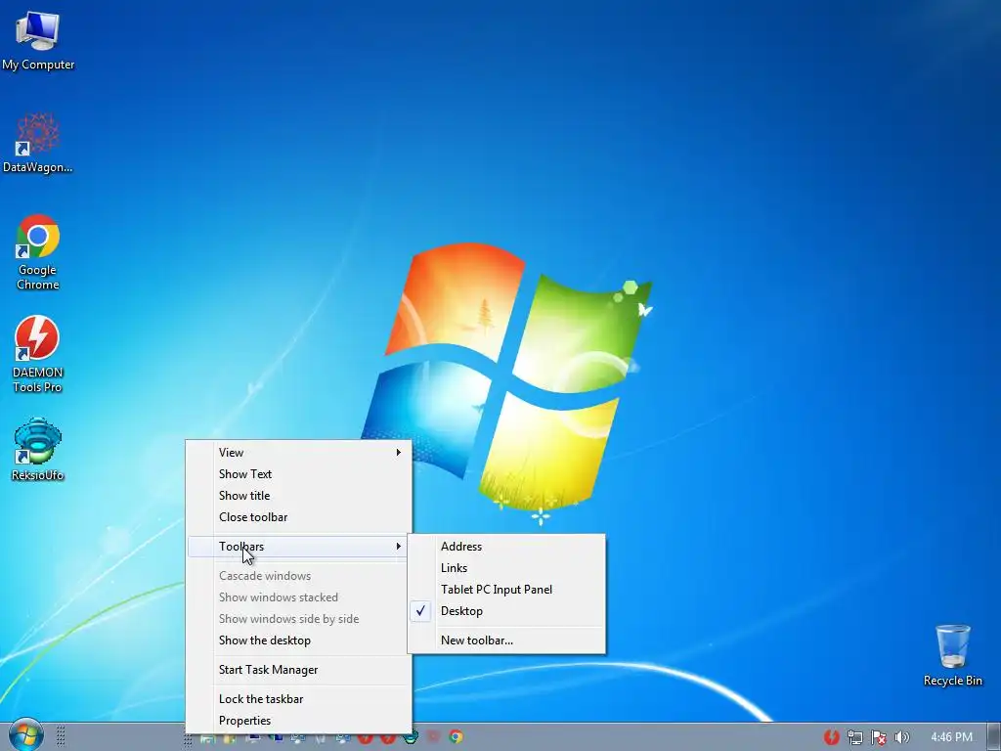Uncheck the Desktop toolbar
This screenshot has height=751, width=1001.
pos(506,611)
